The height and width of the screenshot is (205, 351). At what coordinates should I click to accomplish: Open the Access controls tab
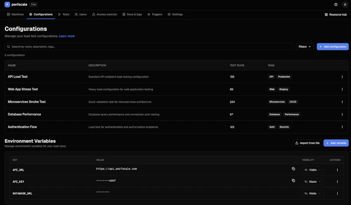click(104, 14)
